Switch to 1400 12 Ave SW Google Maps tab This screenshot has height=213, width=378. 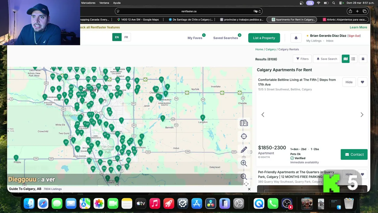pyautogui.click(x=138, y=20)
